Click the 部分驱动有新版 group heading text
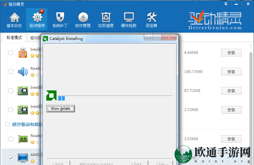This screenshot has width=254, height=165. coord(26,124)
